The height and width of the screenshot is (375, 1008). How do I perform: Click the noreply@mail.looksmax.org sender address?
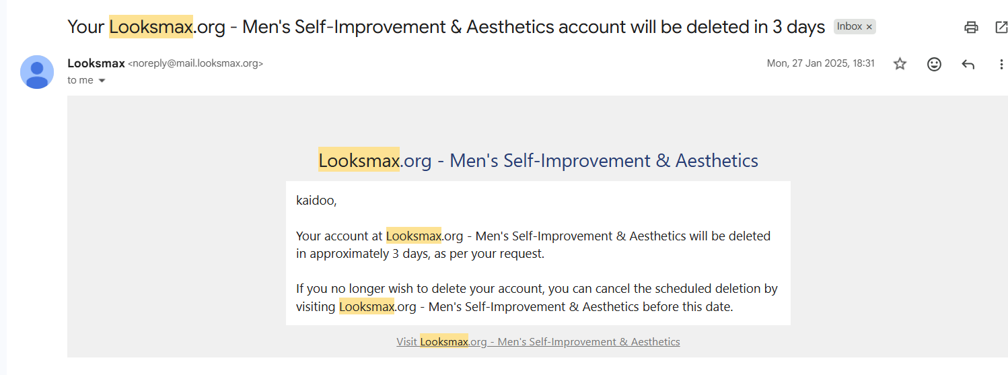195,63
